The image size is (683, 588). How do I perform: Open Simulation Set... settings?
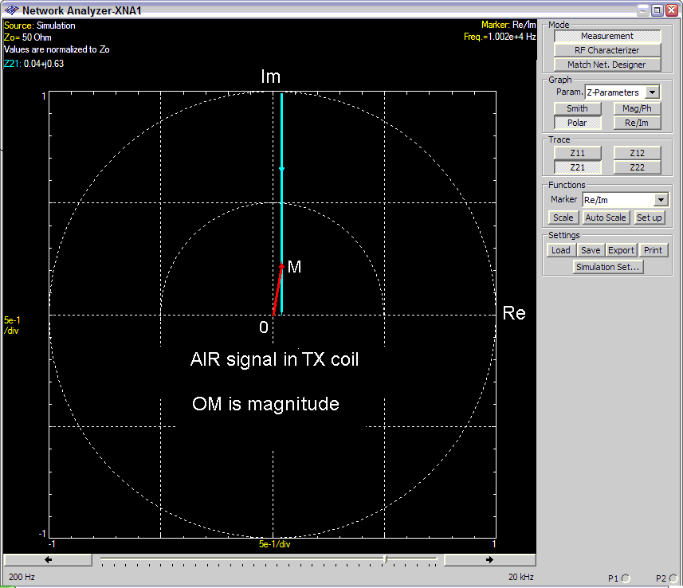(607, 267)
